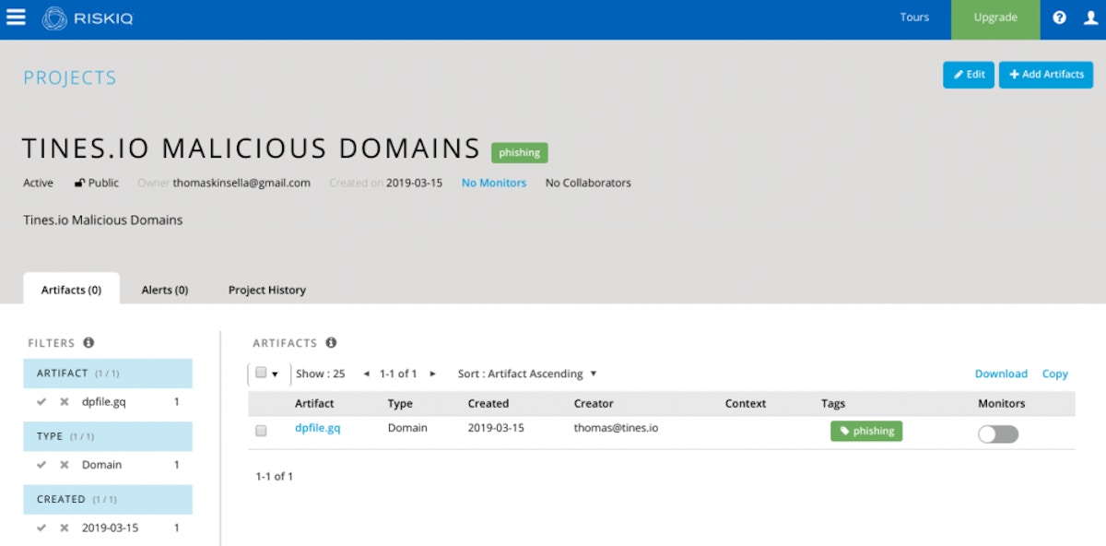Click the RiskIQ logo
This screenshot has width=1106, height=546.
point(88,18)
